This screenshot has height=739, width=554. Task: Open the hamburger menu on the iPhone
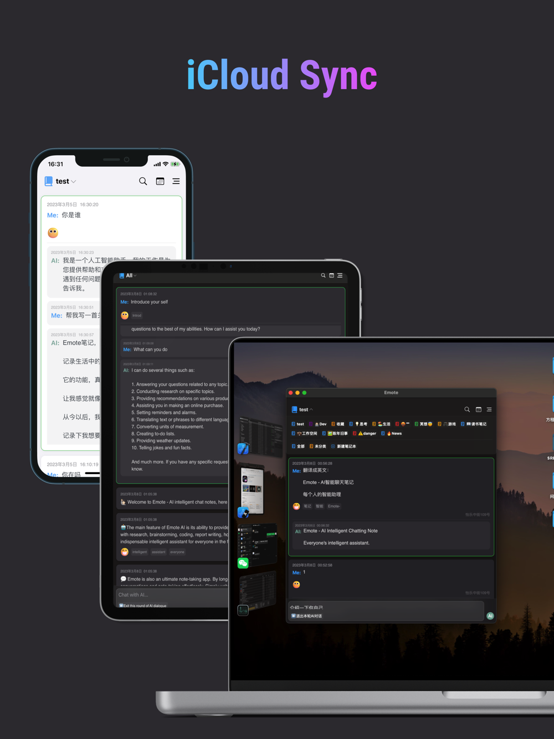pos(176,181)
